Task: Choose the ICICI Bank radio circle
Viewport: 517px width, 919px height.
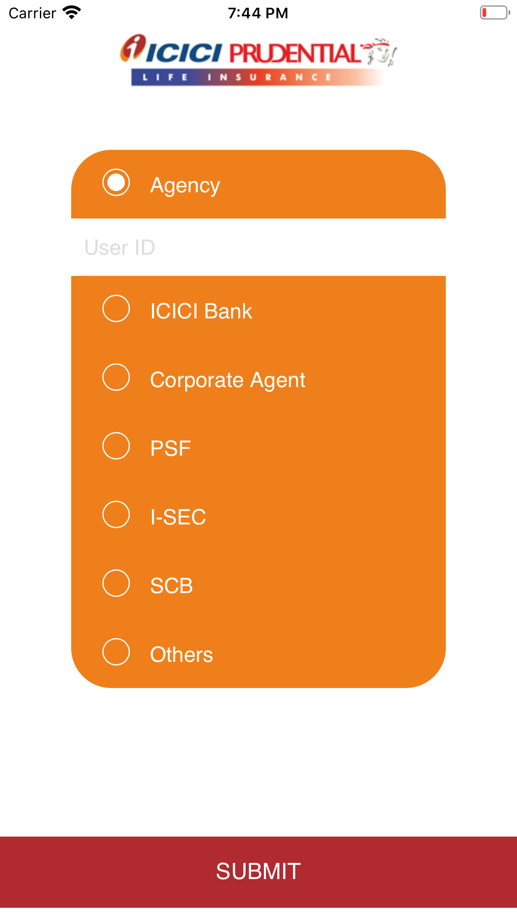Action: 116,308
